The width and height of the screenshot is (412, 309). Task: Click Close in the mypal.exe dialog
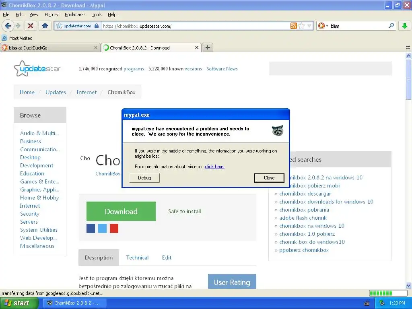[269, 178]
